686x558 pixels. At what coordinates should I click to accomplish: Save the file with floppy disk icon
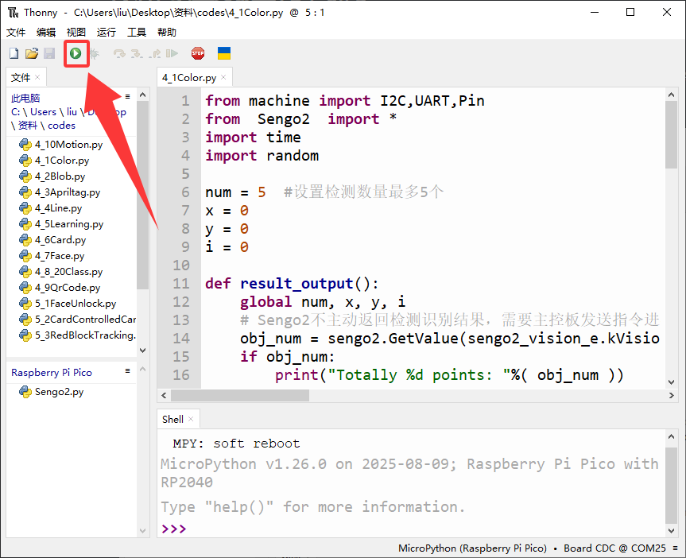pyautogui.click(x=49, y=53)
